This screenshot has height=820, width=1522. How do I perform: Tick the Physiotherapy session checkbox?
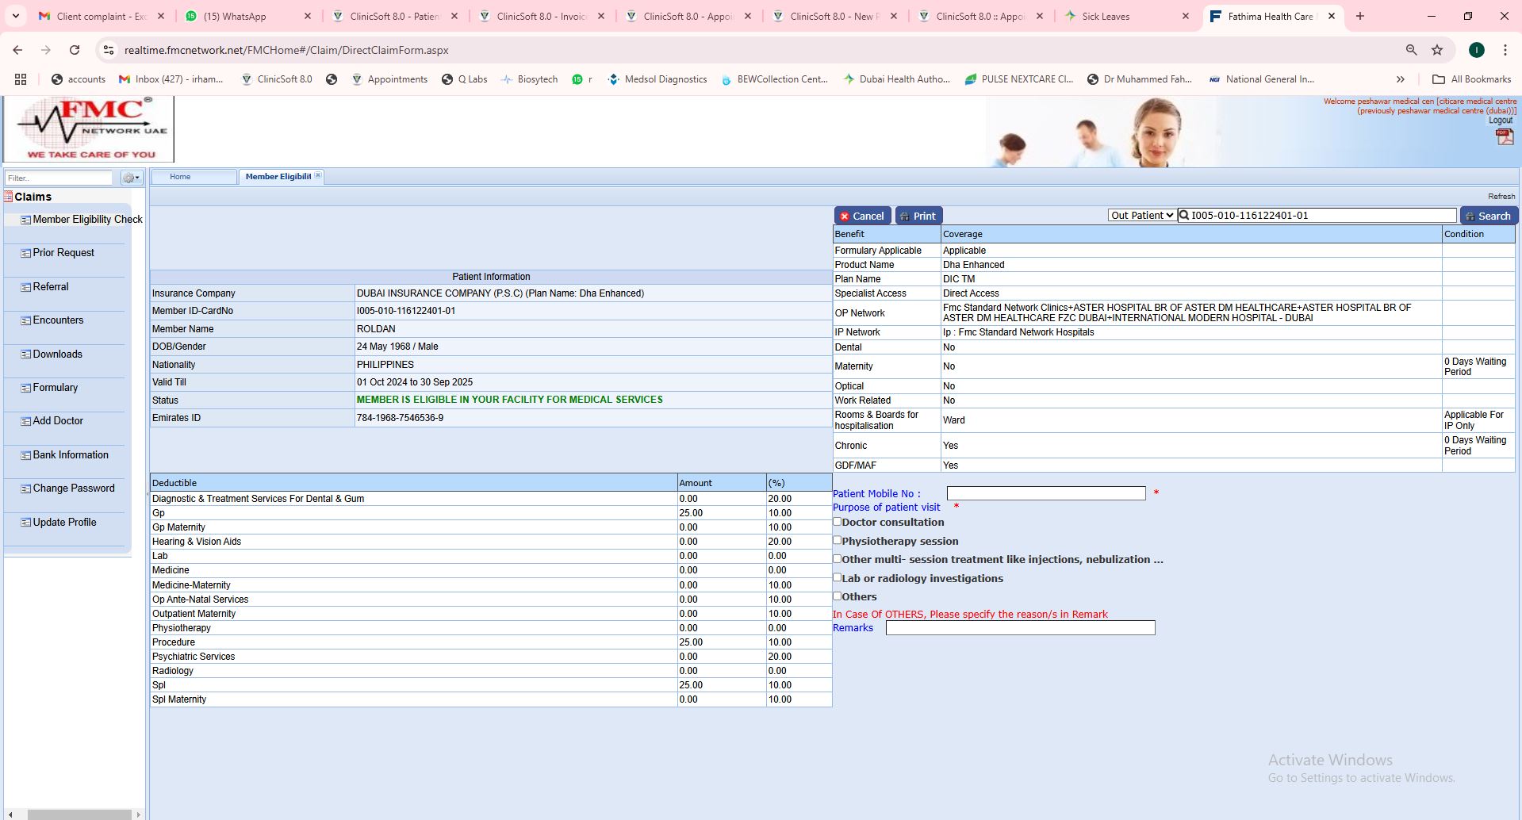[x=837, y=540]
